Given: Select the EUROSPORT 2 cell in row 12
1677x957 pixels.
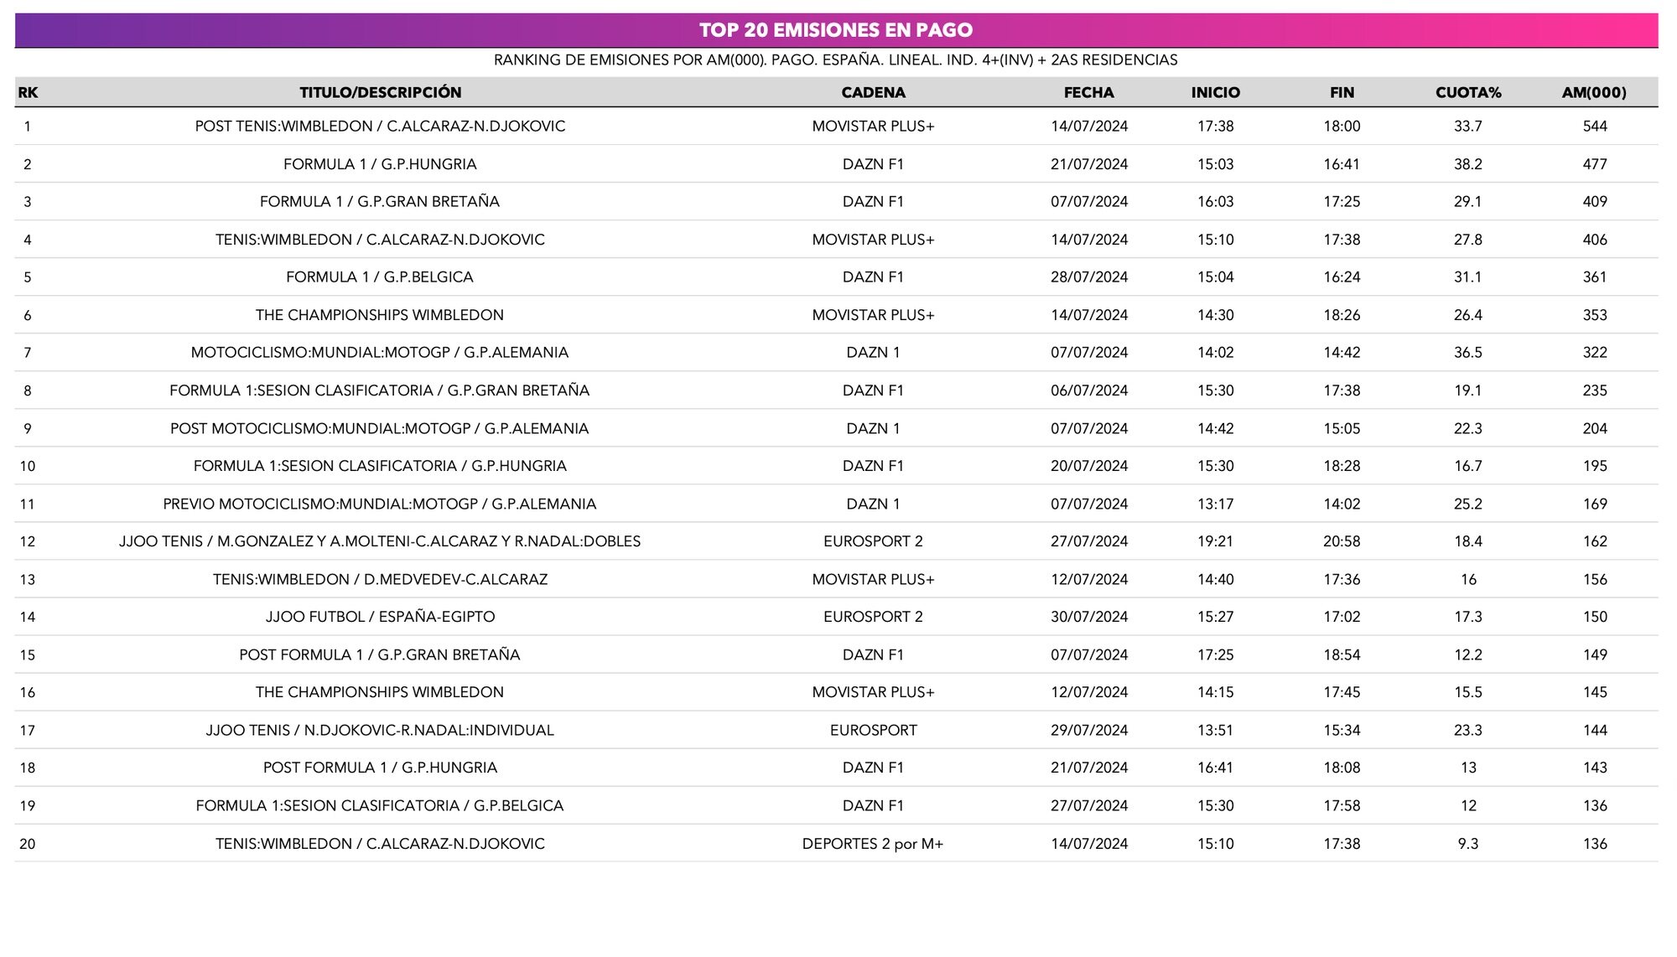Looking at the screenshot, I should coord(872,541).
